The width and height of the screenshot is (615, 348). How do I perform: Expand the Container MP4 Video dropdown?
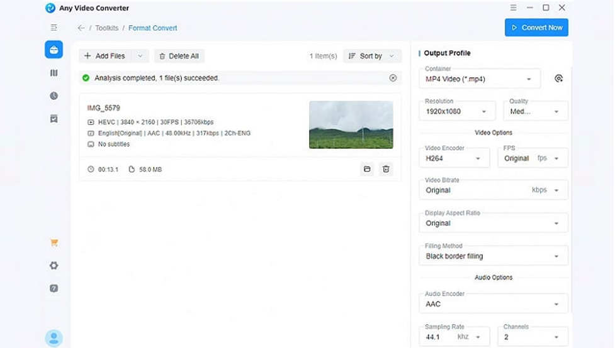coord(479,79)
